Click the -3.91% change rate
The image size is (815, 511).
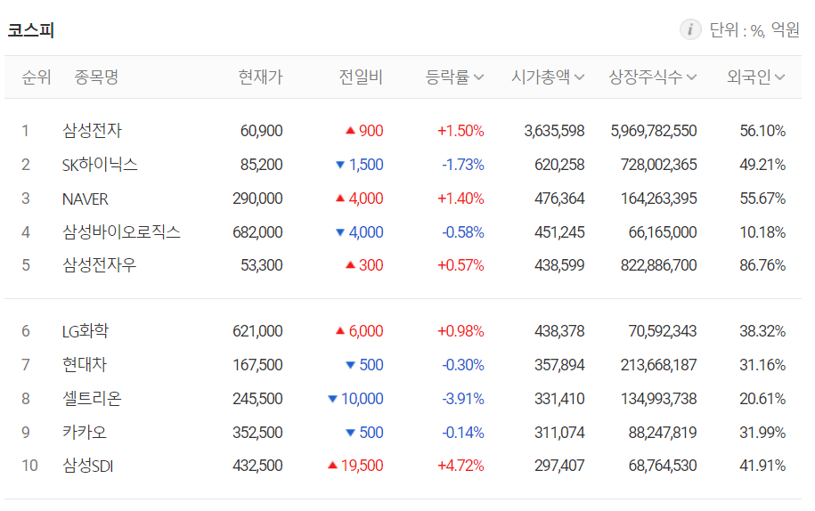(x=463, y=399)
